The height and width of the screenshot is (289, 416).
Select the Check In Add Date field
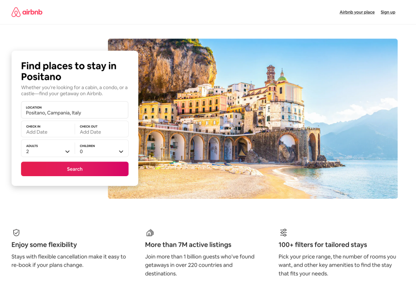click(x=48, y=129)
